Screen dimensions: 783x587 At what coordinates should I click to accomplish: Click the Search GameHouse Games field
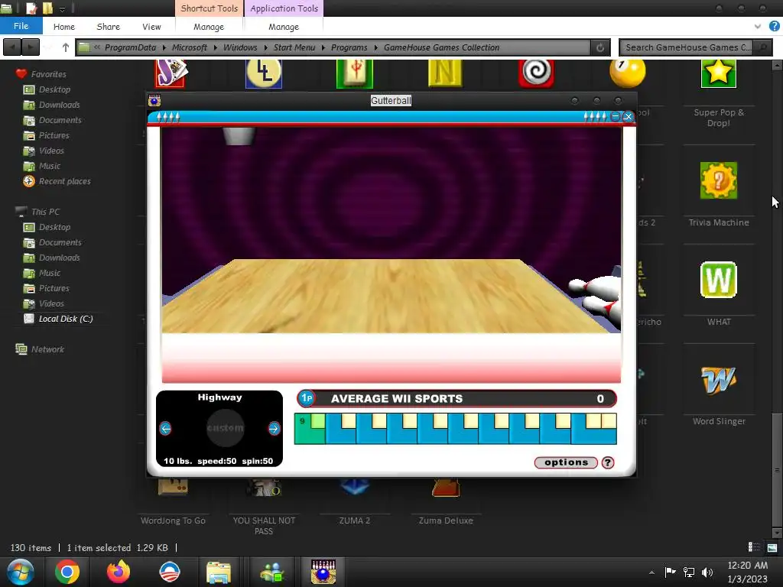point(688,47)
